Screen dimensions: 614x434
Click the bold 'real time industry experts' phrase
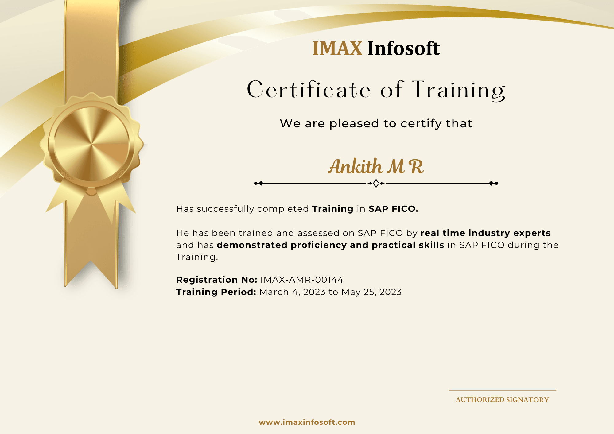[x=485, y=233]
